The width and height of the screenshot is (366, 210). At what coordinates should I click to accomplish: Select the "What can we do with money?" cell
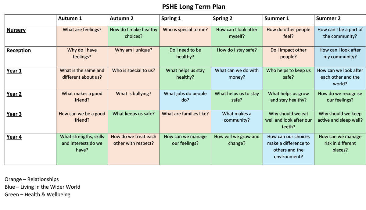pyautogui.click(x=237, y=78)
